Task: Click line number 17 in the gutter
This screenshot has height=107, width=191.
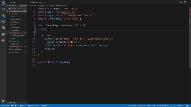Action: [x=33, y=62]
